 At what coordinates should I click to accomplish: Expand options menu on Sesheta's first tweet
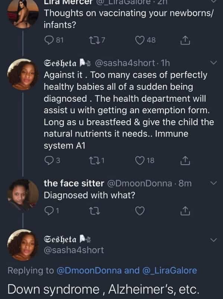(214, 63)
